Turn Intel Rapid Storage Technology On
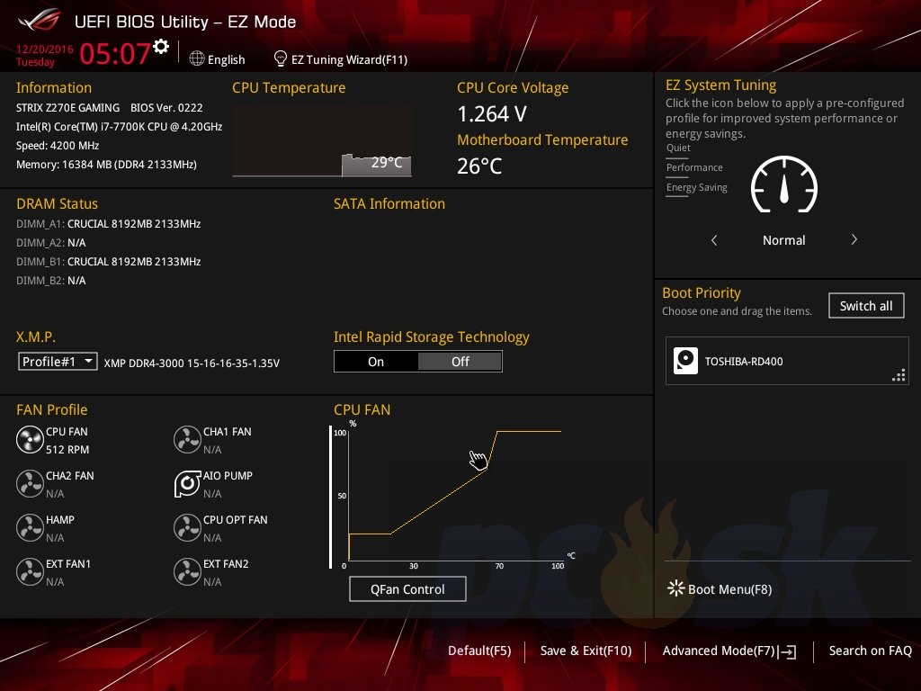921x691 pixels. click(376, 362)
